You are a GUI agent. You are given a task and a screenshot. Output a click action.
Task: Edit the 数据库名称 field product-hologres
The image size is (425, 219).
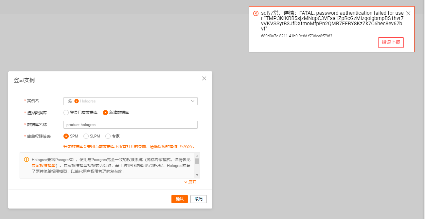pyautogui.click(x=130, y=125)
